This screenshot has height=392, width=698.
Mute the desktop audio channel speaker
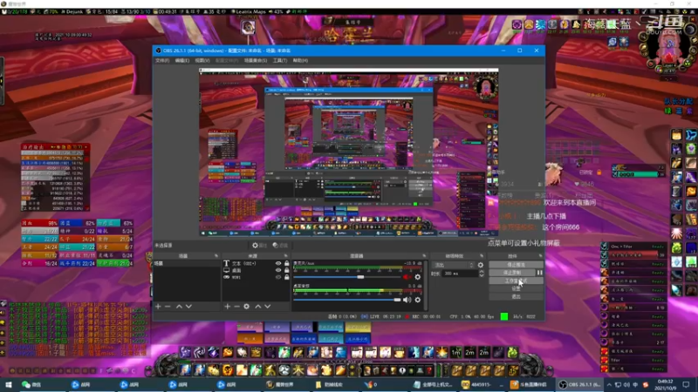click(407, 300)
